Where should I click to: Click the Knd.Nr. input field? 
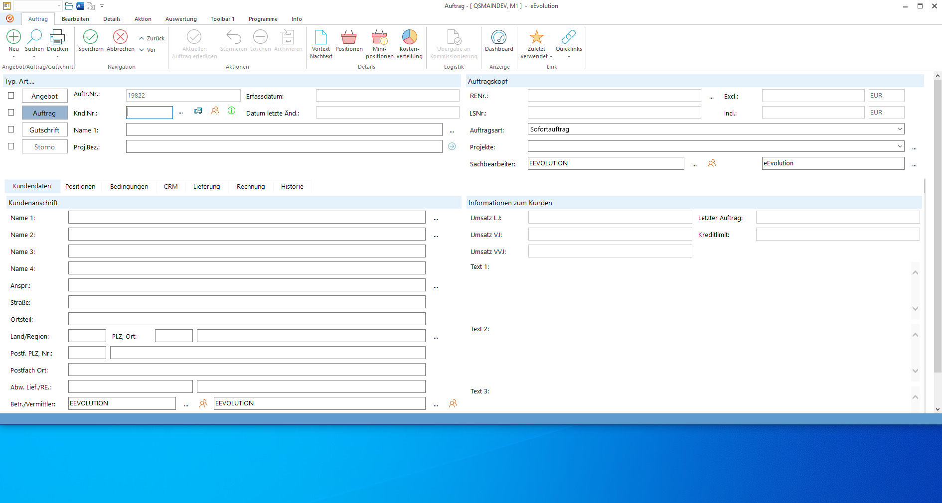150,113
